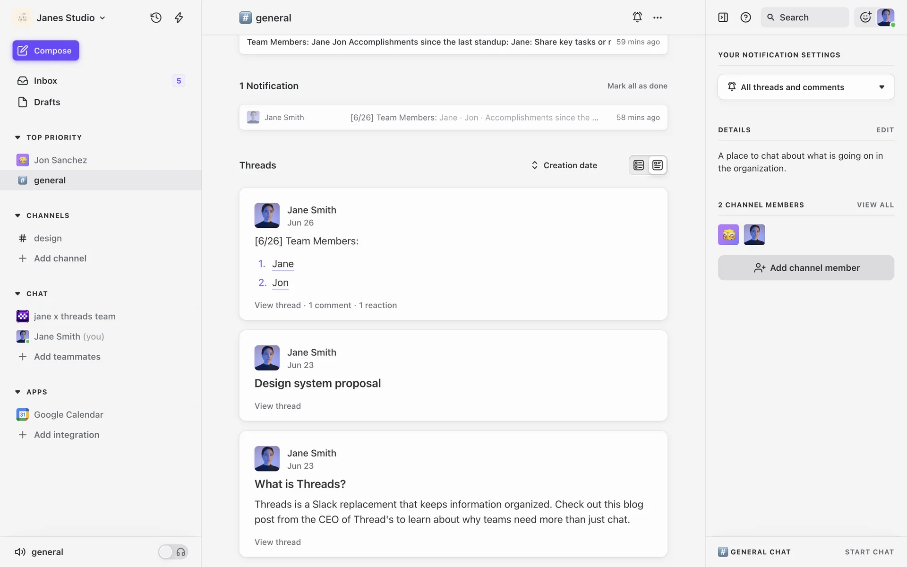This screenshot has width=907, height=567.
Task: Click Mark all as done
Action: tap(637, 86)
